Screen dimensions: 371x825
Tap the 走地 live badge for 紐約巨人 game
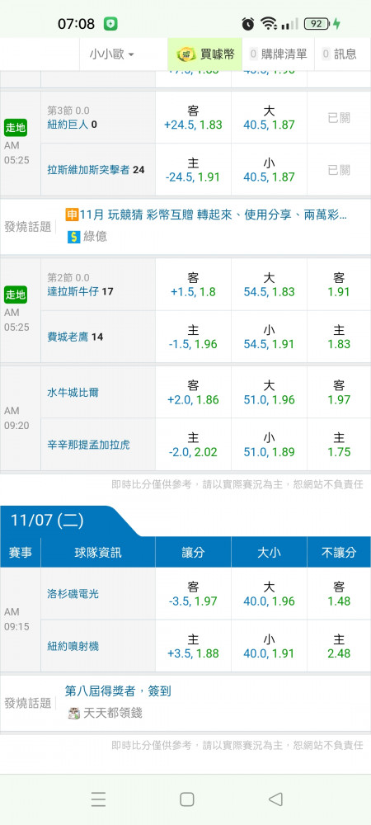[x=15, y=127]
